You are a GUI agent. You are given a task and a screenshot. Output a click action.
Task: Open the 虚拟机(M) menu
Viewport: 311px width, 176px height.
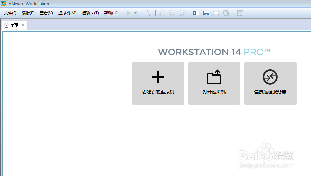(67, 13)
